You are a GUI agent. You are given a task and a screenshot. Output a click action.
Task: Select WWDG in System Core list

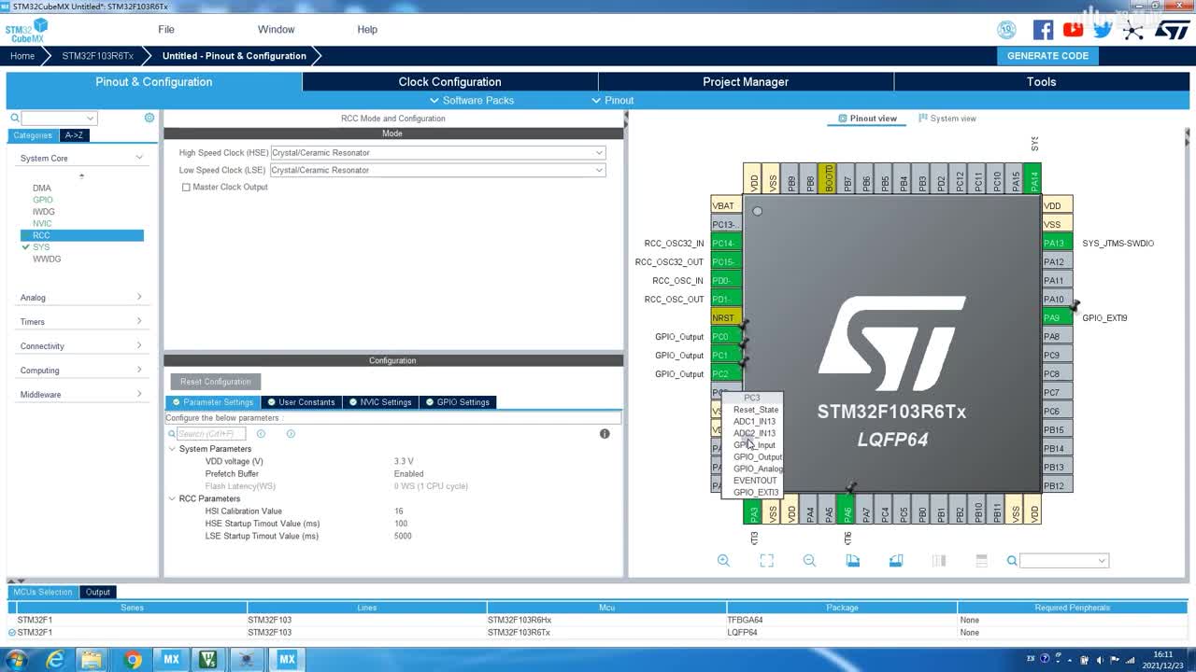click(47, 259)
